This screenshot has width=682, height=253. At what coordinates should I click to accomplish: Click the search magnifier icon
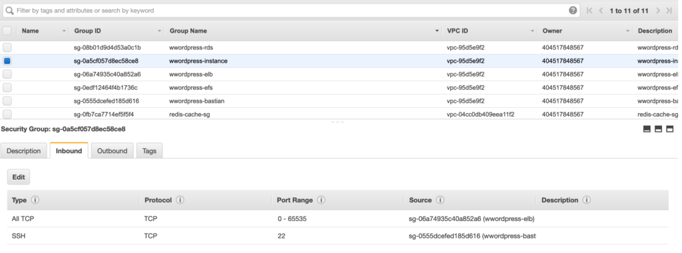click(x=9, y=11)
